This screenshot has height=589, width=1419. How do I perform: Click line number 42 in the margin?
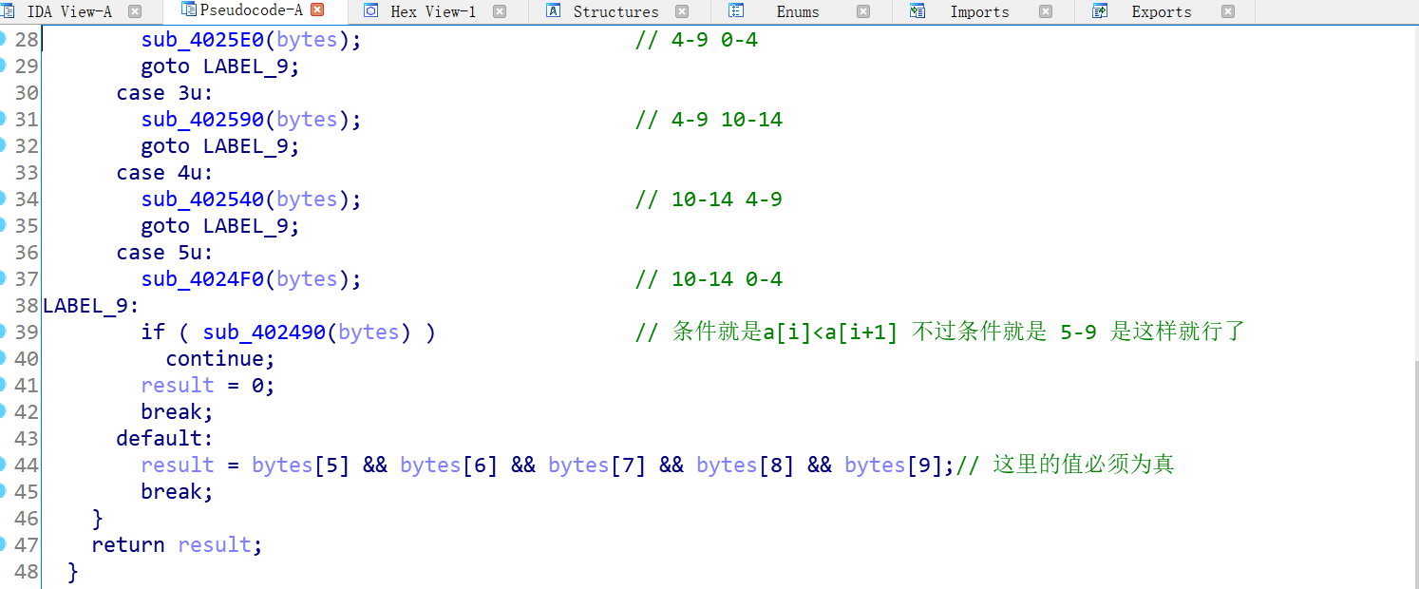[x=24, y=411]
